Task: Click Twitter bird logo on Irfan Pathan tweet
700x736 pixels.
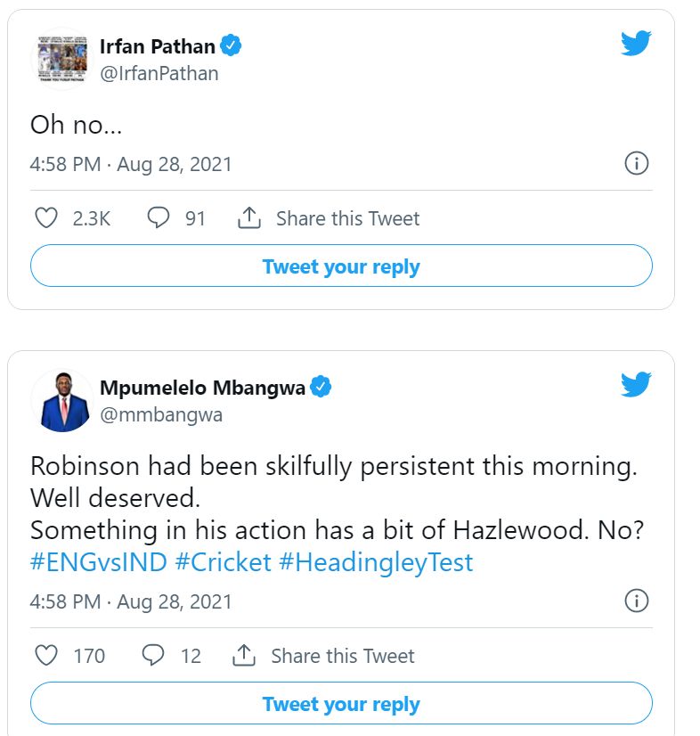Action: 636,43
